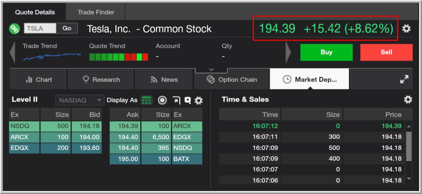
Task: Click the 194.39 last price quote
Action: point(277,29)
